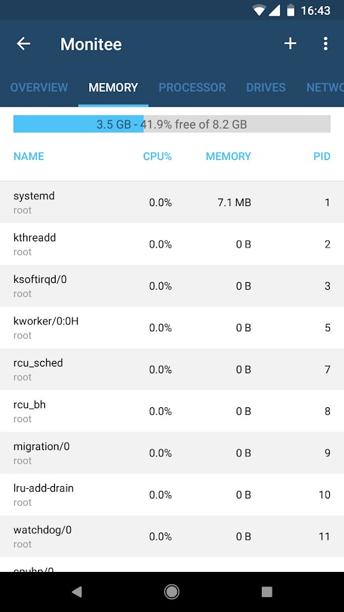Select the rcu_sched process row

click(172, 369)
